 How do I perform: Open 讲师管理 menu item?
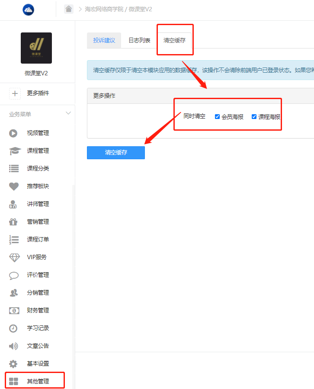coord(38,204)
